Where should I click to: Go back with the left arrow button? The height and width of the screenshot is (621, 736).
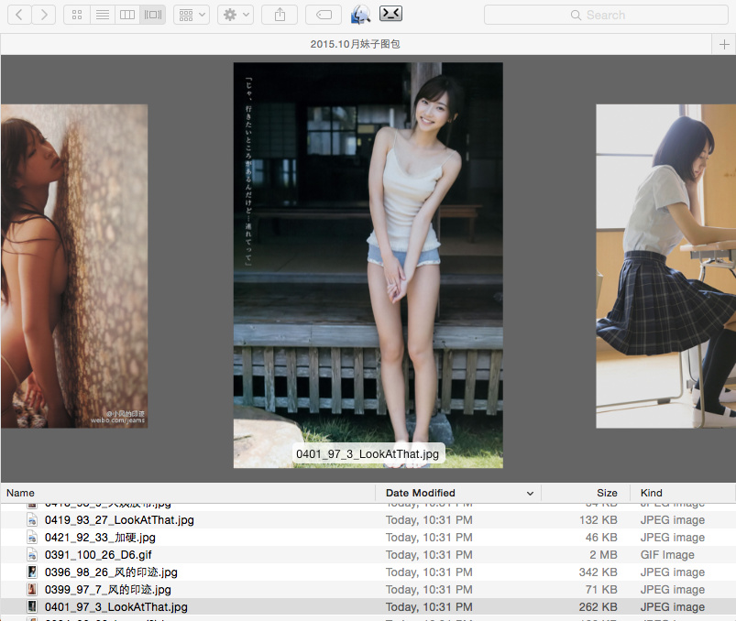point(19,15)
